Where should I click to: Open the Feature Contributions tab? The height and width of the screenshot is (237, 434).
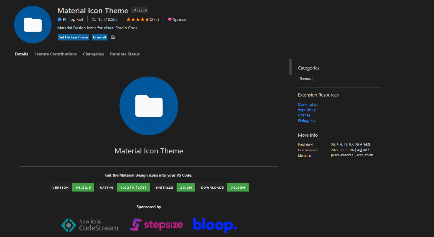tap(55, 54)
